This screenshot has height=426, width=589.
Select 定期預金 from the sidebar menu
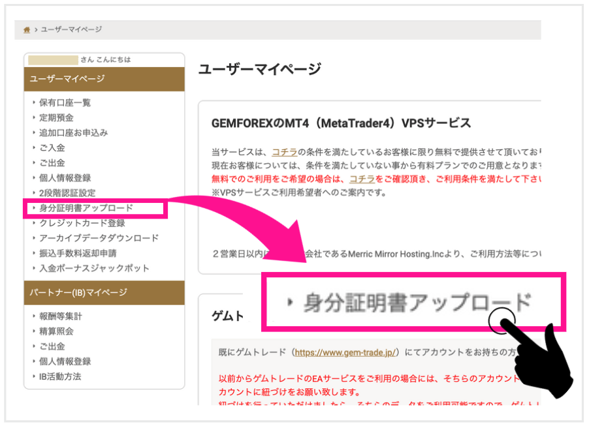(x=56, y=117)
